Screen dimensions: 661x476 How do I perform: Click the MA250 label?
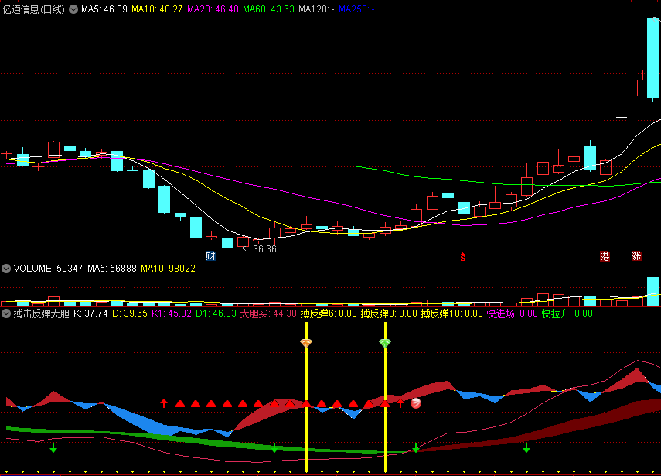pos(356,9)
